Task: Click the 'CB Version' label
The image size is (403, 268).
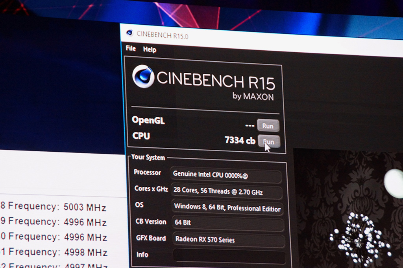Action: (x=151, y=222)
